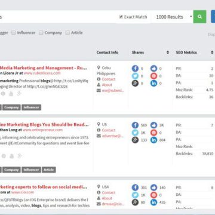Open the Contact link in the entrepreneur.com row
Screen dimensions: 215x215
109,130
